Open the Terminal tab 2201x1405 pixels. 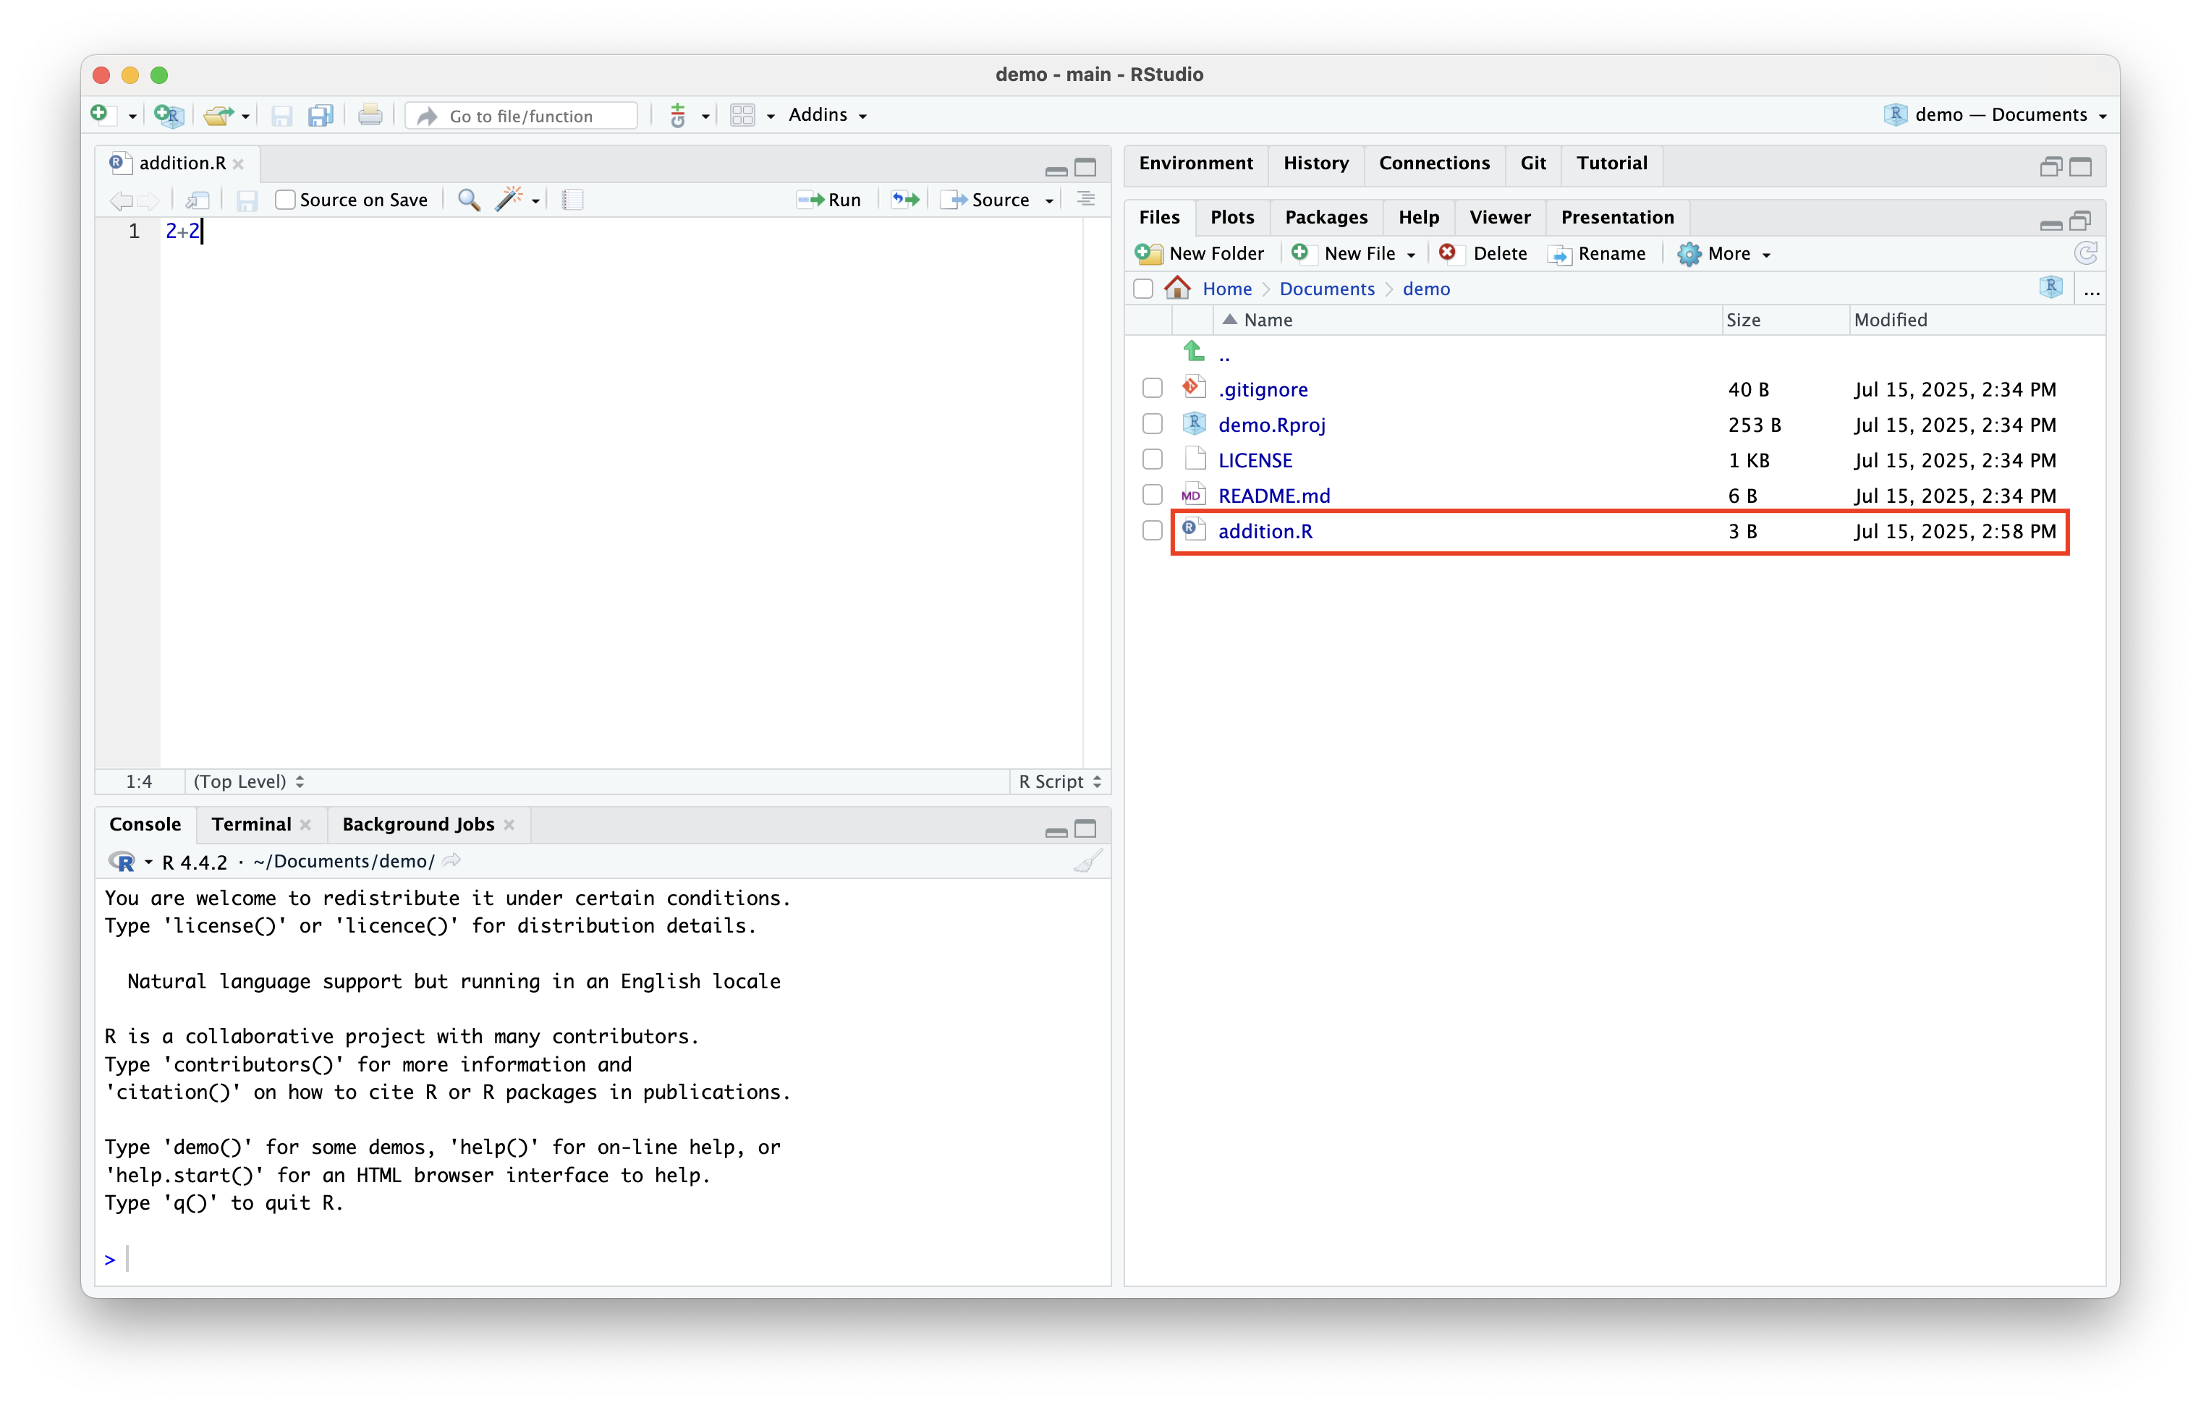[251, 825]
